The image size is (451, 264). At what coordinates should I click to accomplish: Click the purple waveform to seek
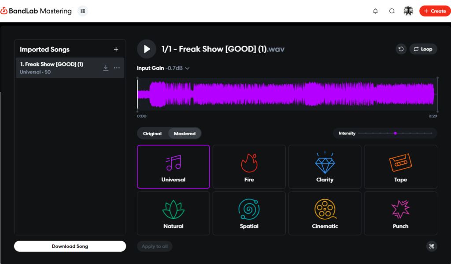(287, 94)
